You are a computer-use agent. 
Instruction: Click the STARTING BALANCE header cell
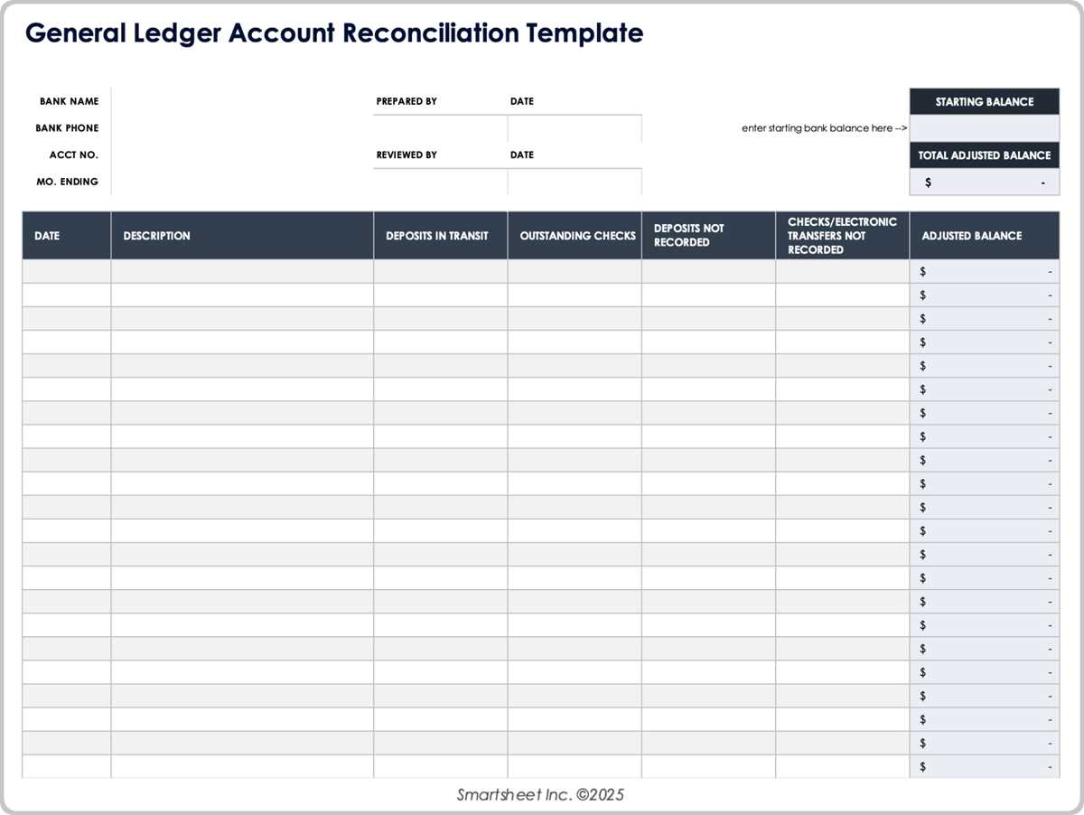click(x=985, y=101)
